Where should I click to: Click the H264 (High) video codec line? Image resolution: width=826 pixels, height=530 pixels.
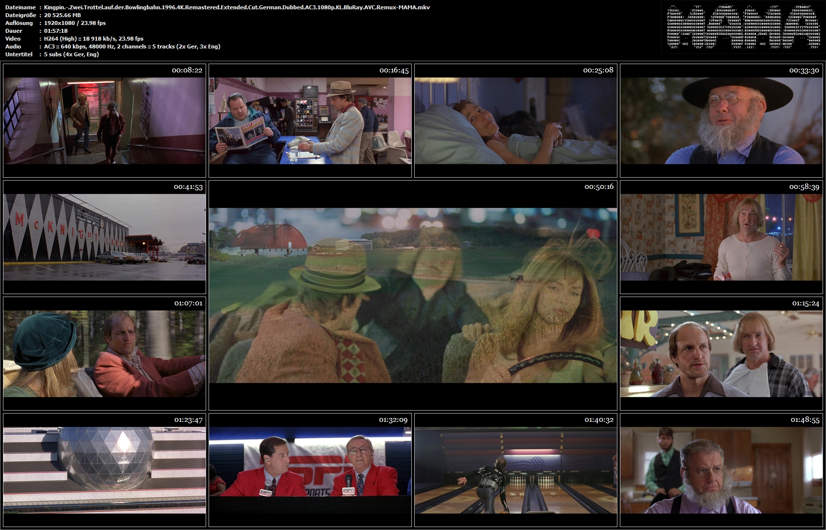(94, 39)
